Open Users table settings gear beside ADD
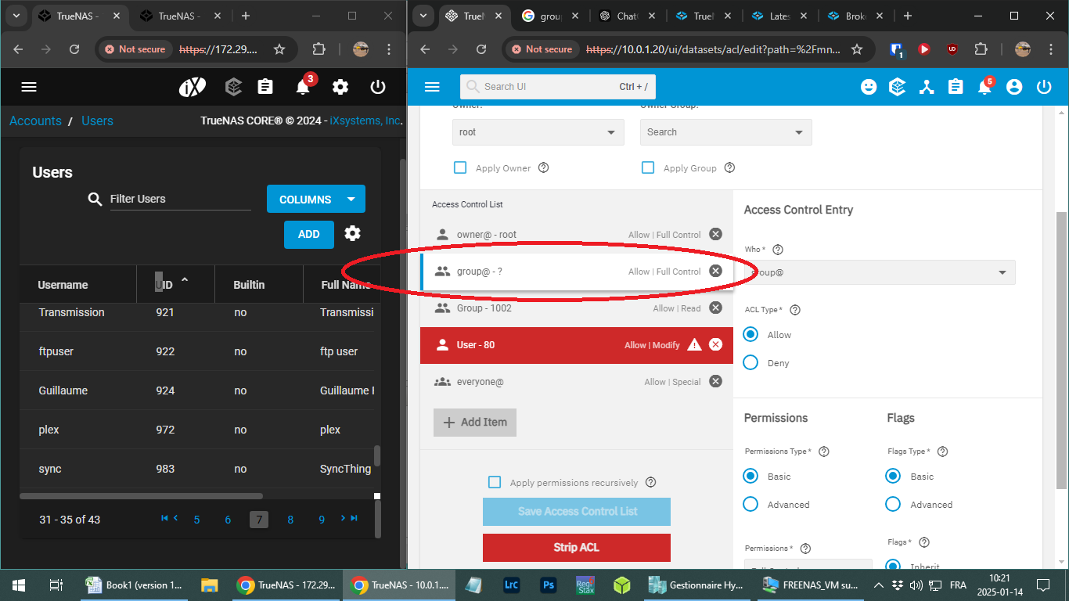This screenshot has height=601, width=1069. pyautogui.click(x=353, y=233)
